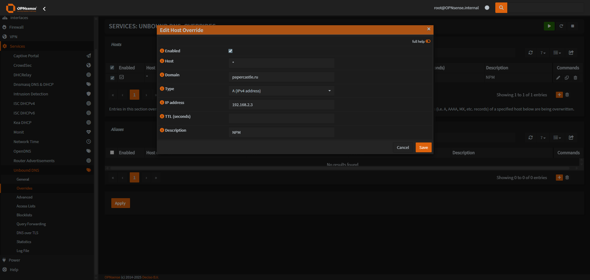The image size is (590, 280).
Task: Open the Type dropdown A (IPv4 address)
Action: [x=281, y=91]
